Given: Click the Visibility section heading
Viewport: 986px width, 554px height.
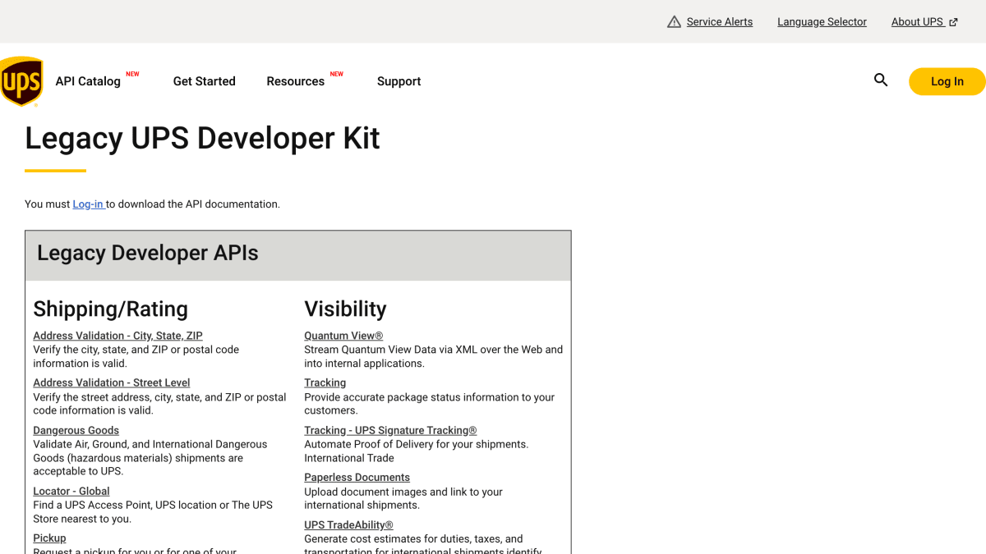Looking at the screenshot, I should (x=345, y=309).
